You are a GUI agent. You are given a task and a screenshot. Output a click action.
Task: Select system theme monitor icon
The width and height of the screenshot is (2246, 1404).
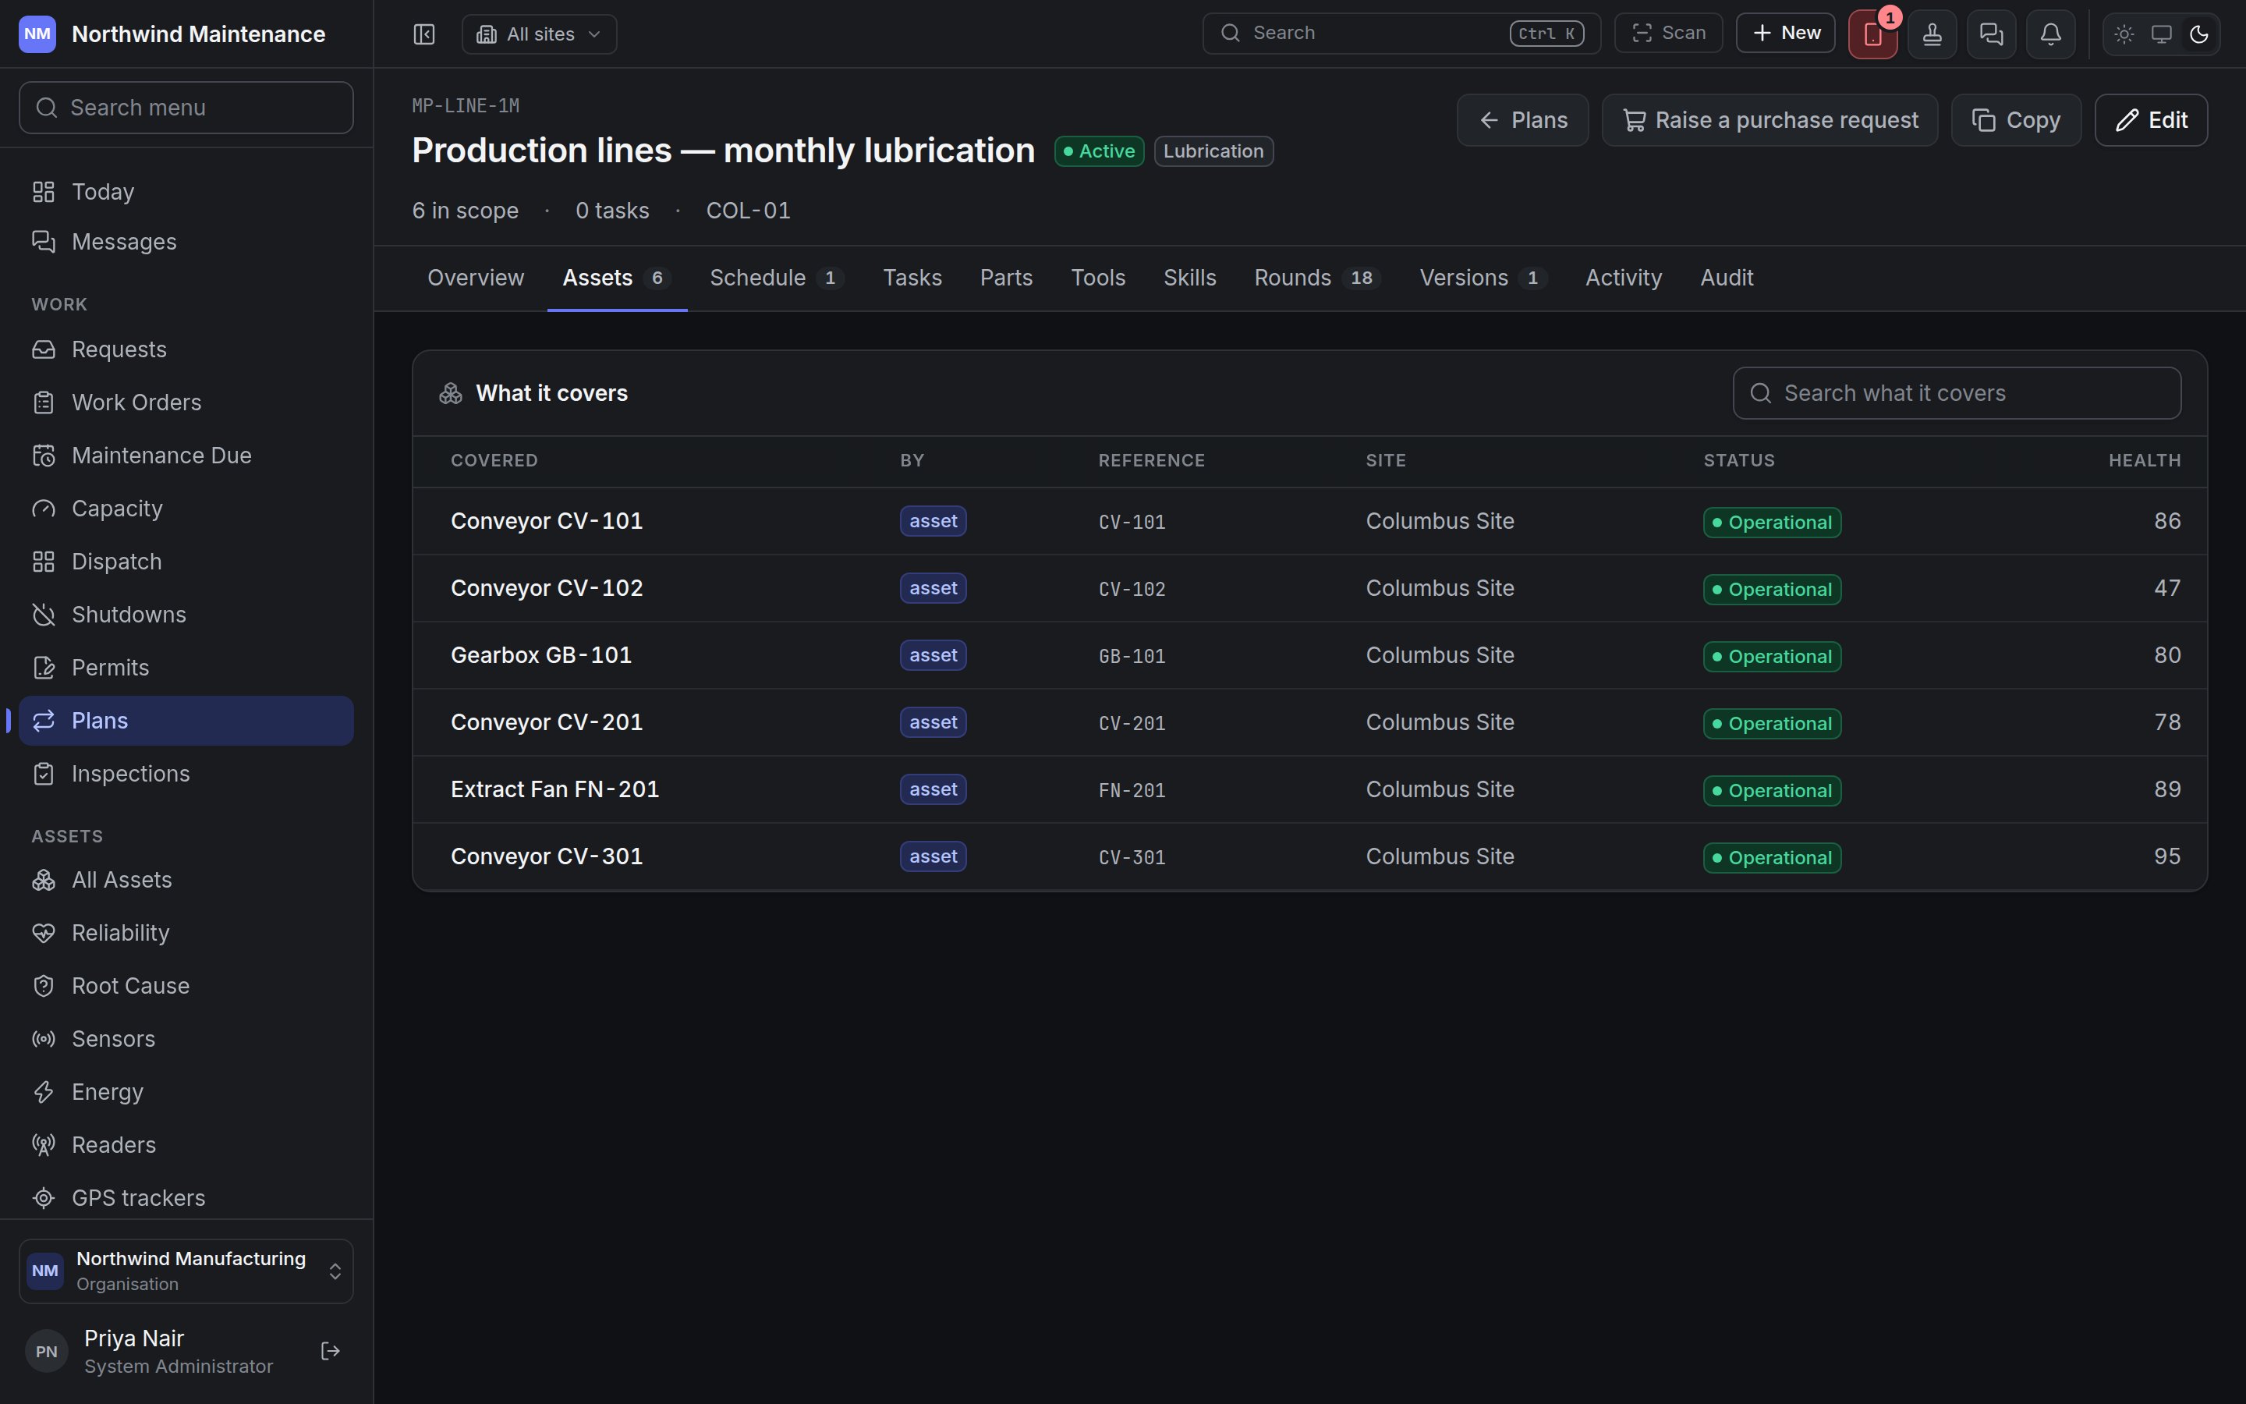pos(2162,34)
